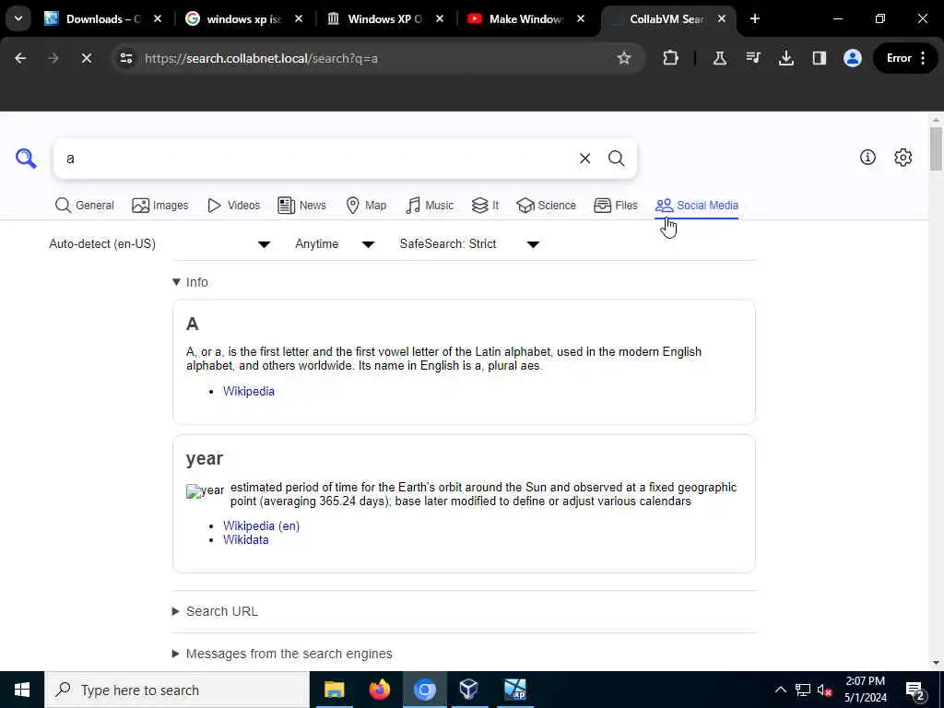Open the Windows Start menu
Viewport: 944px width, 708px height.
22,690
